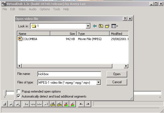Sort files by Size column header

[x=63, y=34]
